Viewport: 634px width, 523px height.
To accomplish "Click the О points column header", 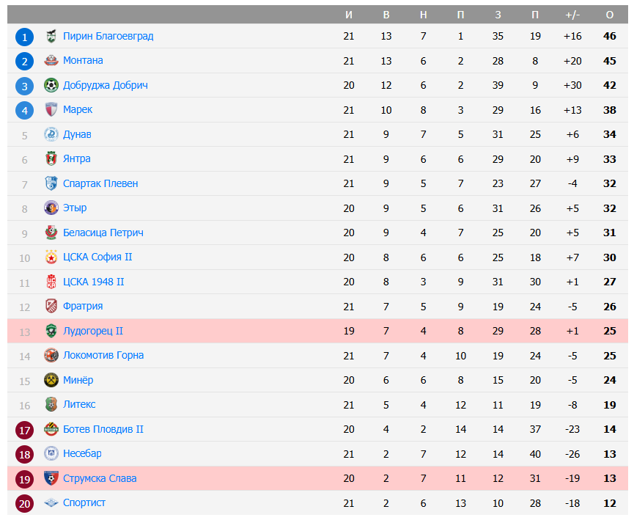I will (610, 15).
